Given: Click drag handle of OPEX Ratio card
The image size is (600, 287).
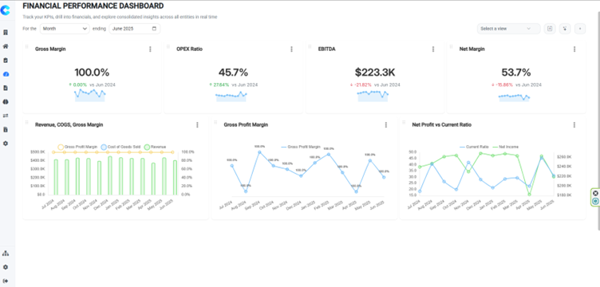Looking at the screenshot, I should point(168,46).
